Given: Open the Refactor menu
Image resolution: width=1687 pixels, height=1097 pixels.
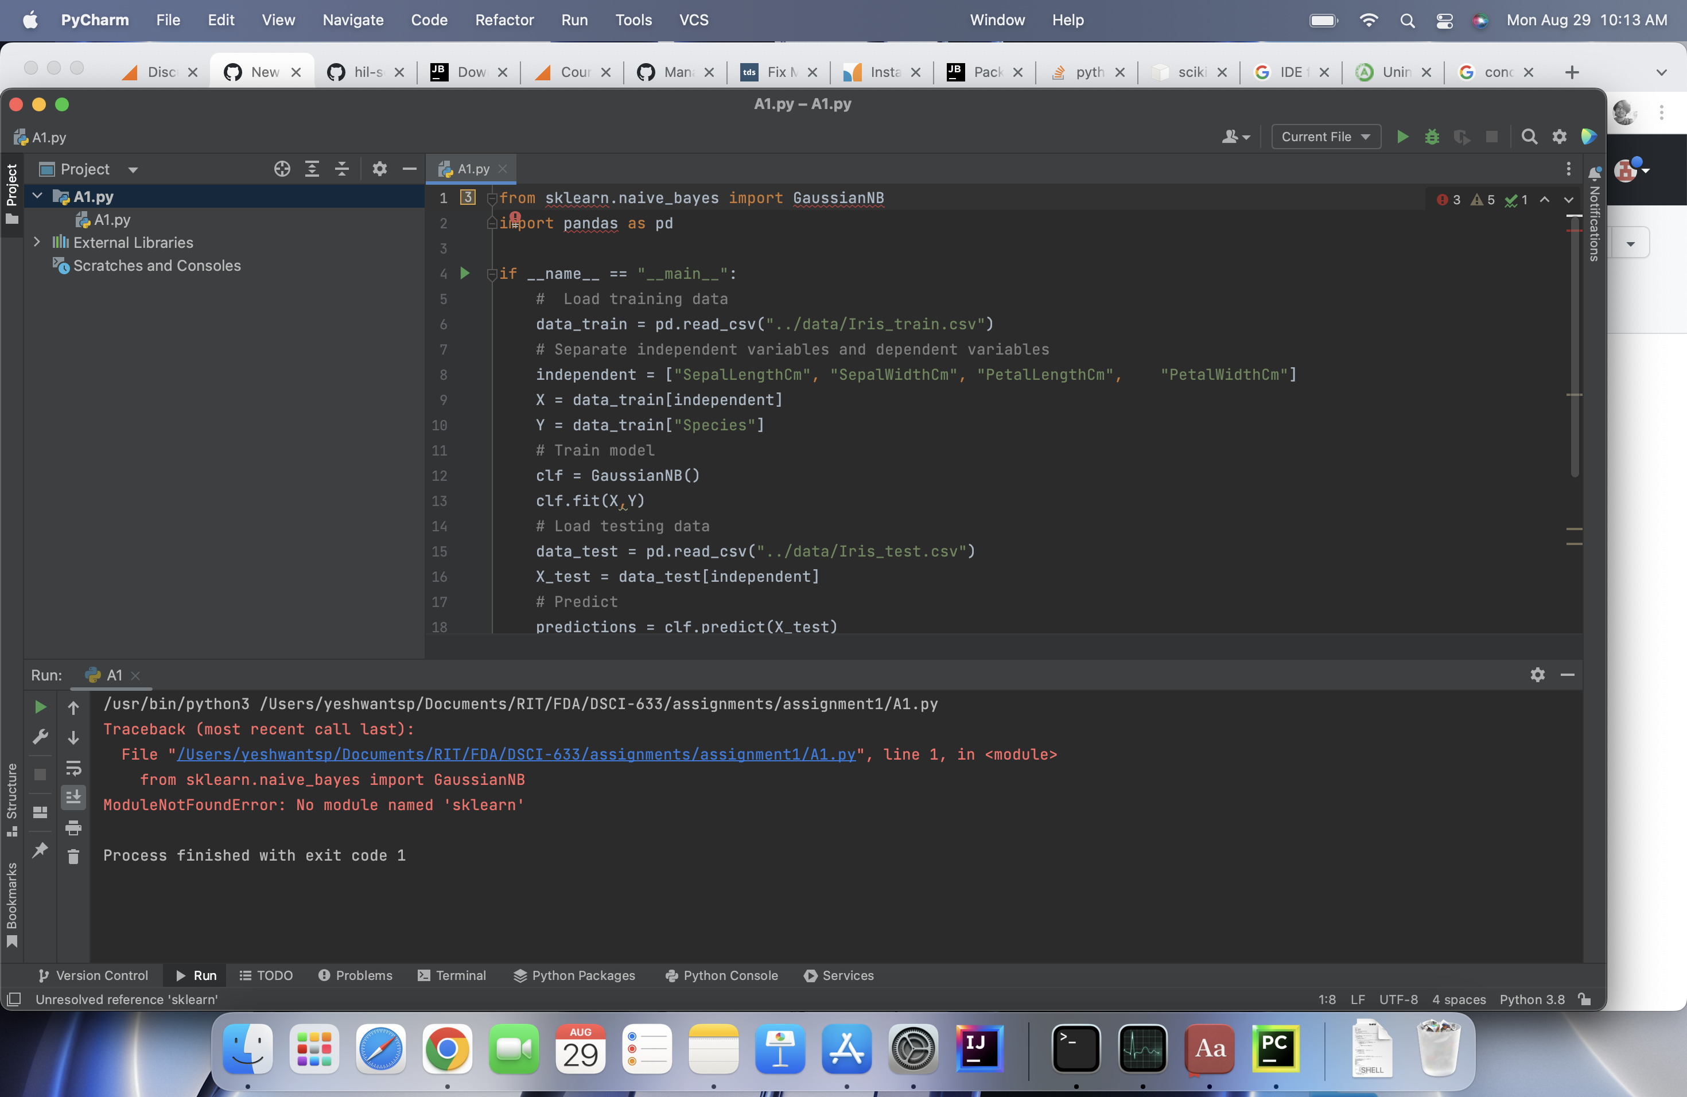Looking at the screenshot, I should [x=504, y=20].
